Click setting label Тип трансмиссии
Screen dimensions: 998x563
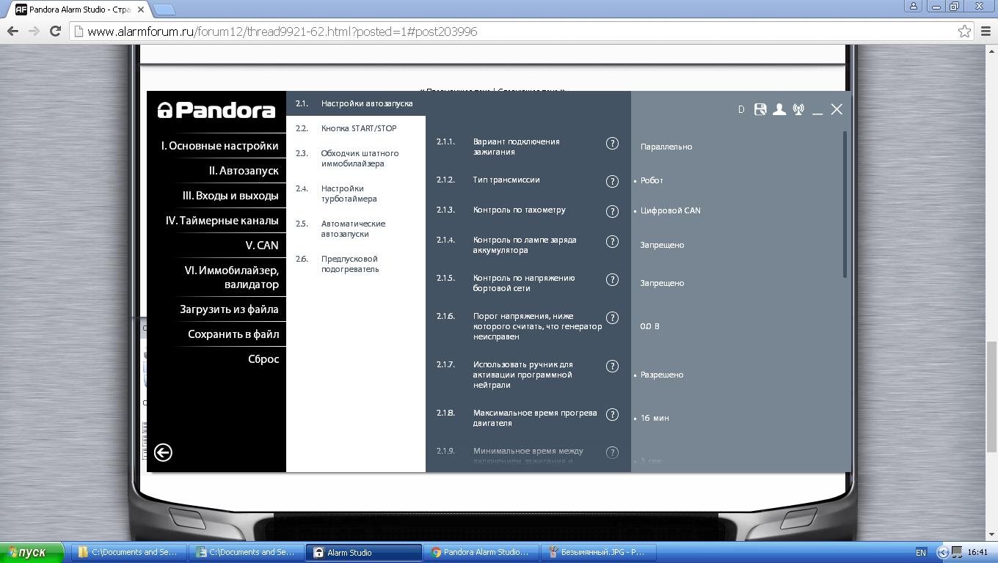click(506, 180)
